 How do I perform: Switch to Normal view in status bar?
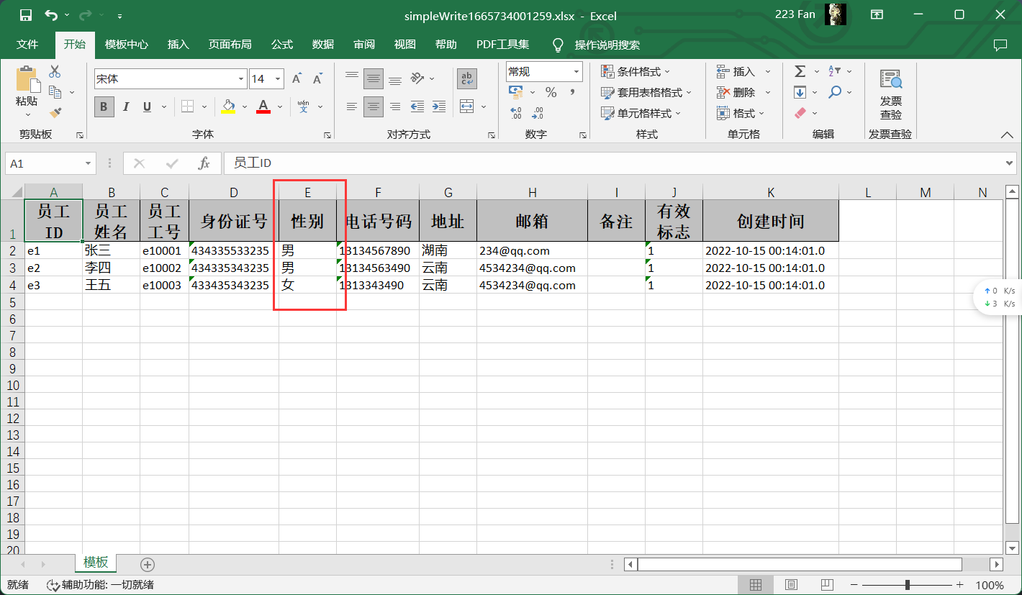[756, 584]
